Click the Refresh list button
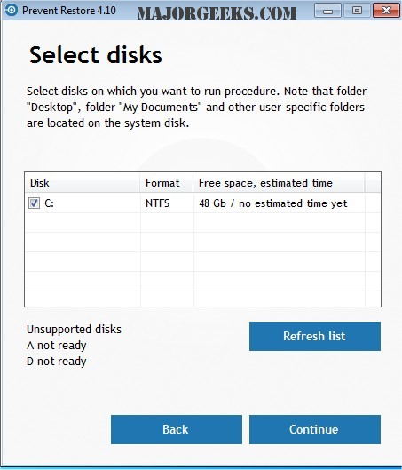402x470 pixels. click(315, 336)
